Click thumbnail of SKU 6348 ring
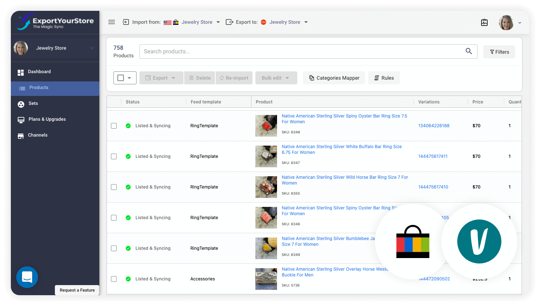 [266, 126]
